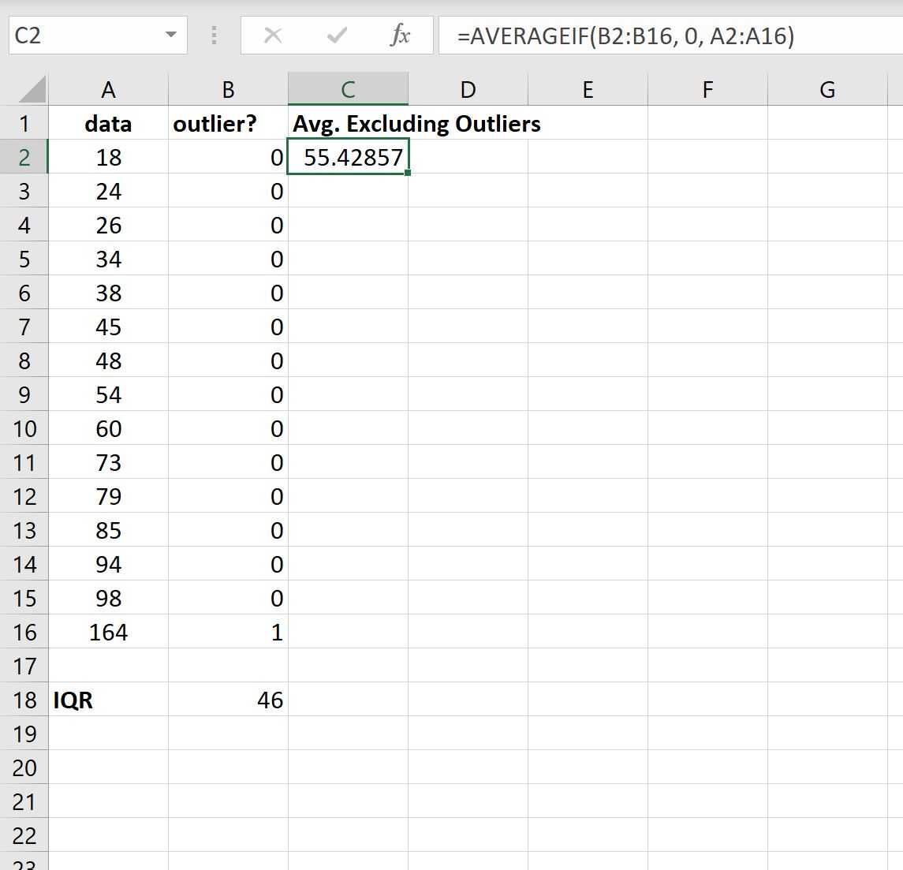Click the AVERAGEIF formula in formula bar
This screenshot has height=870, width=903.
[625, 35]
